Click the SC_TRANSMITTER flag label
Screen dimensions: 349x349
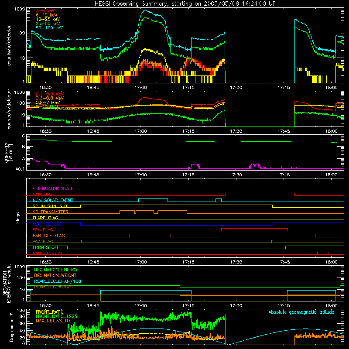click(50, 212)
